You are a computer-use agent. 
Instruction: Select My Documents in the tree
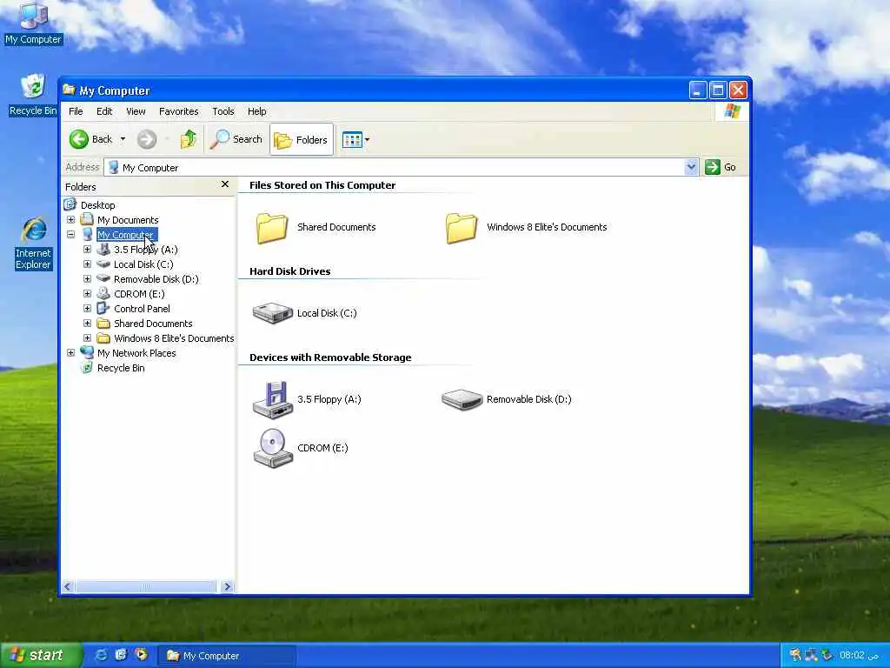point(128,220)
